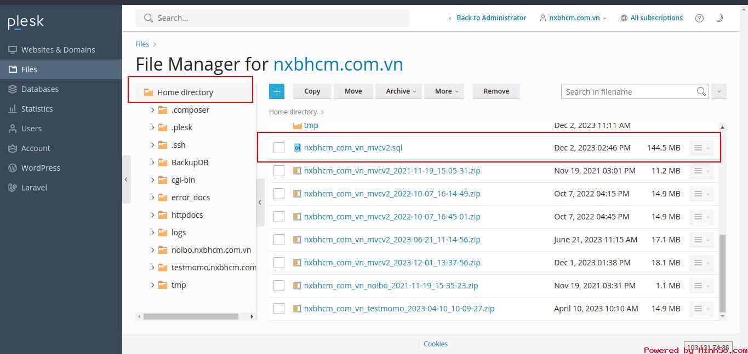Click the Remove button
This screenshot has width=748, height=354.
pyautogui.click(x=496, y=91)
